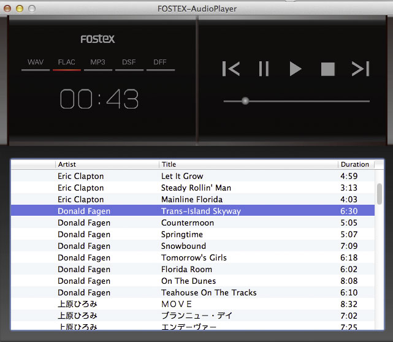The height and width of the screenshot is (342, 393).
Task: Stop playback with square button
Action: tap(328, 69)
